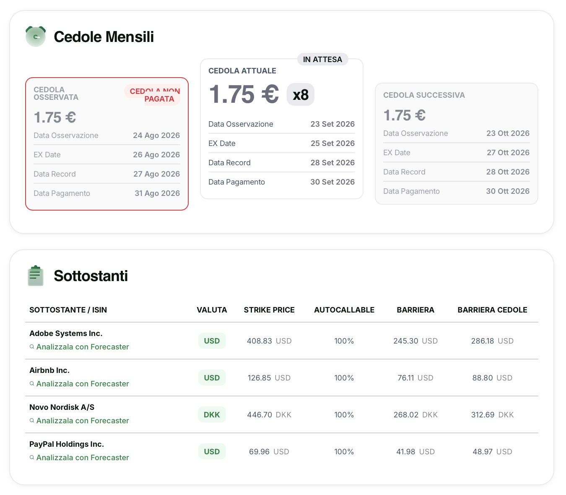The width and height of the screenshot is (566, 495).
Task: Click the STRIKE PRICE column header
Action: point(269,310)
